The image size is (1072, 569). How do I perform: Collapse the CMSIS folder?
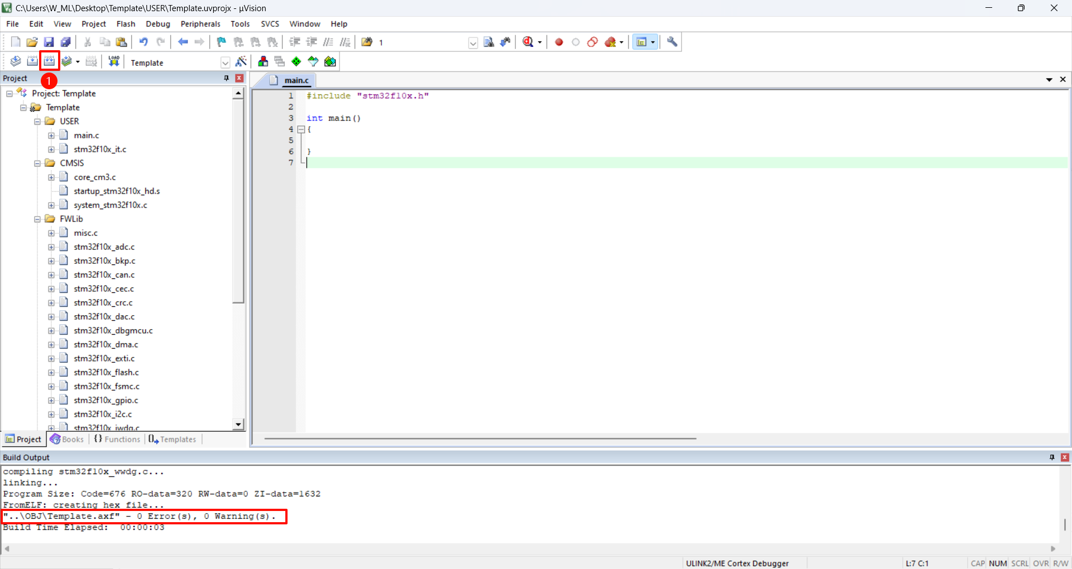point(37,163)
